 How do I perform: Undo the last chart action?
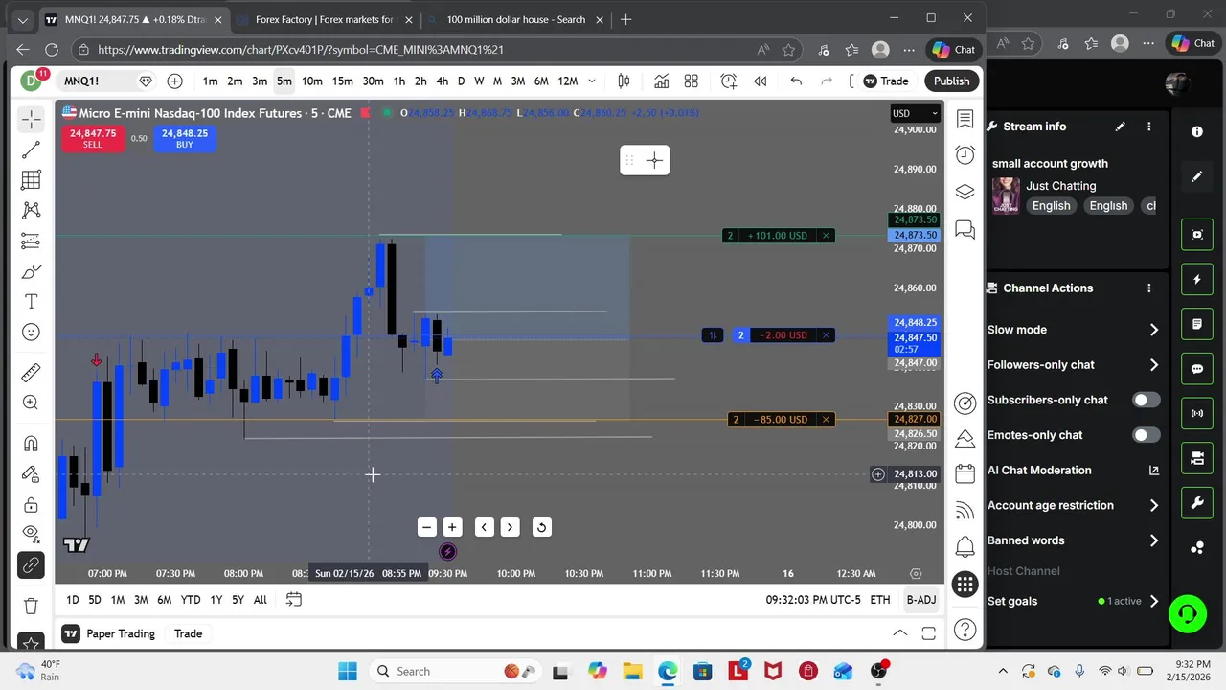pos(795,81)
